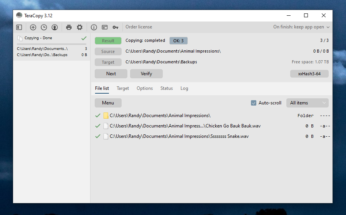Click sidebar target path ending in \Backups
346x215 pixels.
click(42, 55)
